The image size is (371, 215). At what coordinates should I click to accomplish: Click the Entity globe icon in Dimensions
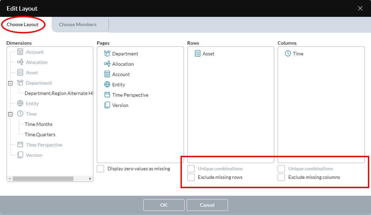tap(20, 104)
